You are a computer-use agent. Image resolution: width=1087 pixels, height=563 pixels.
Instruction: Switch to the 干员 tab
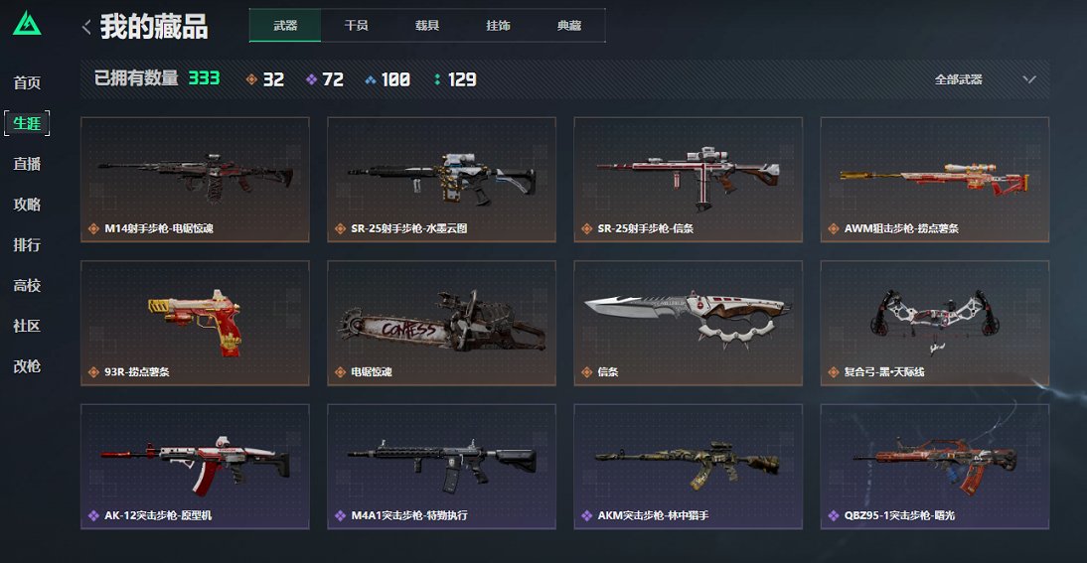[x=357, y=26]
